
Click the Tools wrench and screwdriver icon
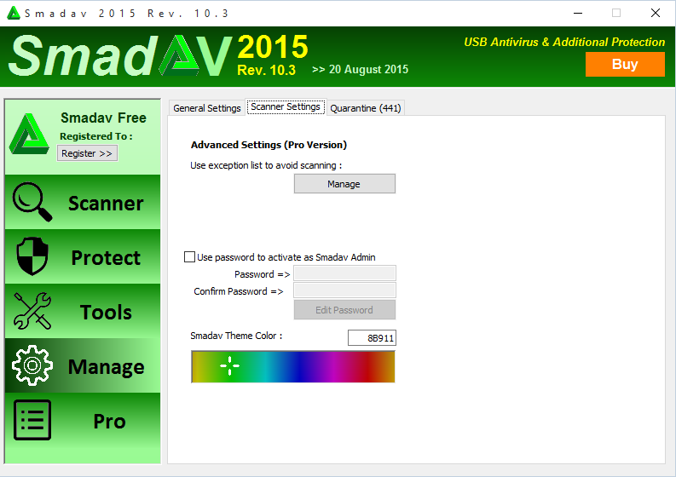(32, 311)
